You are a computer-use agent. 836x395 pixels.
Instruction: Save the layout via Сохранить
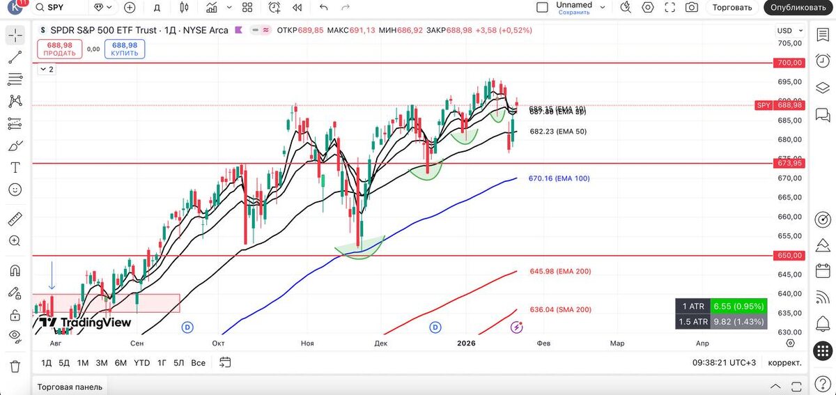(574, 13)
